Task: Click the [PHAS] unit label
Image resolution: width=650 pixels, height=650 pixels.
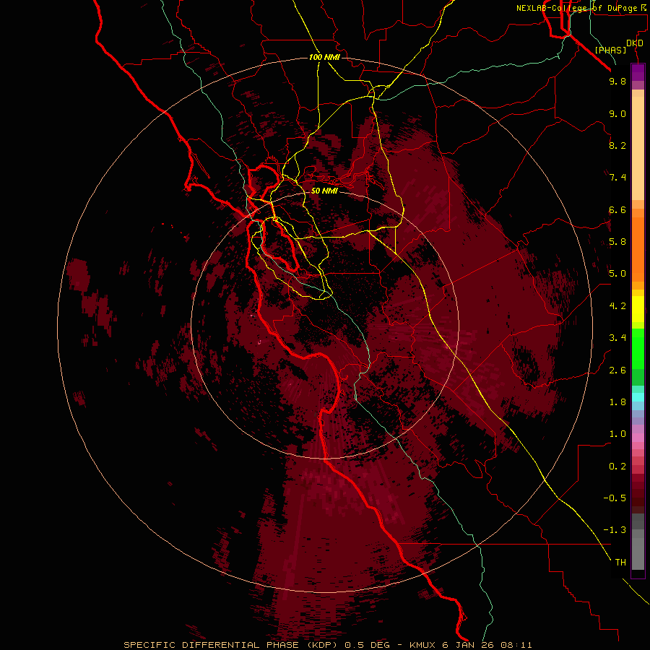Action: click(x=610, y=50)
